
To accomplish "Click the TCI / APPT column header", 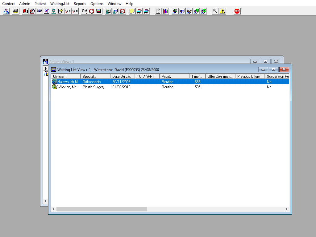I will pyautogui.click(x=147, y=77).
